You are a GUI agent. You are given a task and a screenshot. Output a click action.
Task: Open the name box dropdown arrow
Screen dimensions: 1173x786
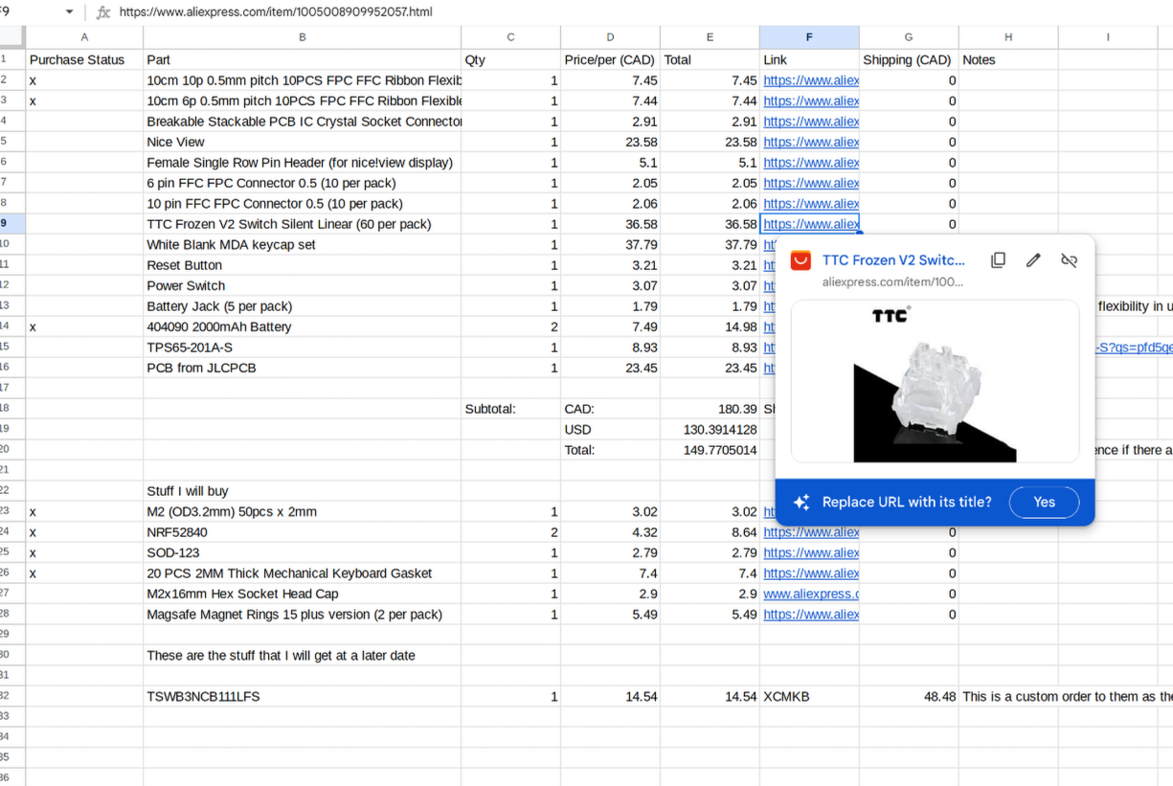[69, 12]
